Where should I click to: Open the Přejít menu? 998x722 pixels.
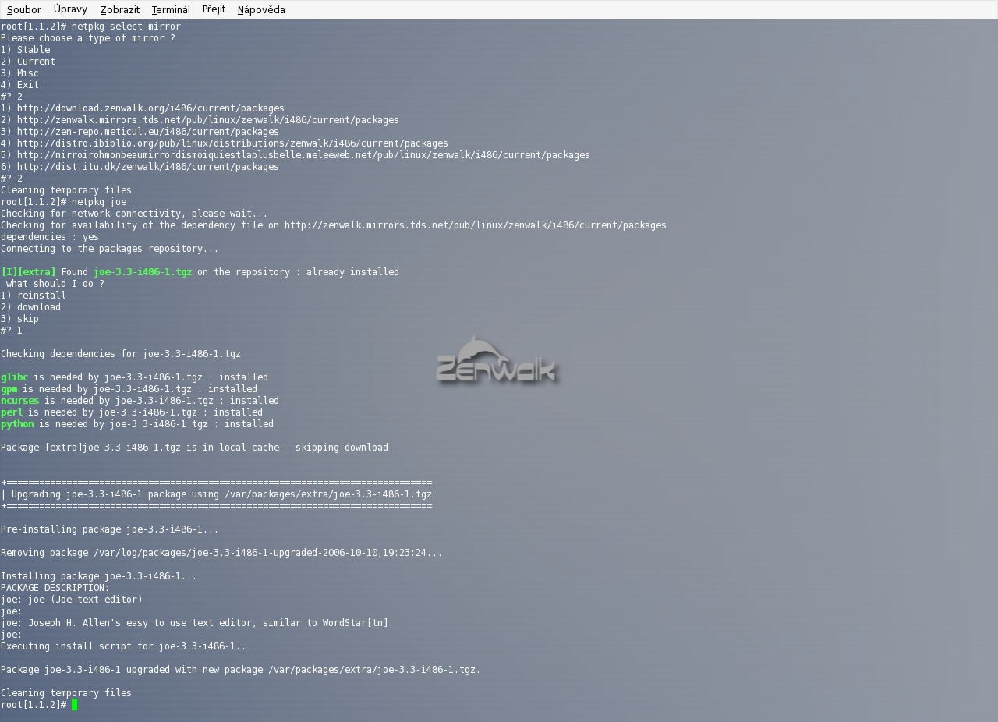coord(214,9)
